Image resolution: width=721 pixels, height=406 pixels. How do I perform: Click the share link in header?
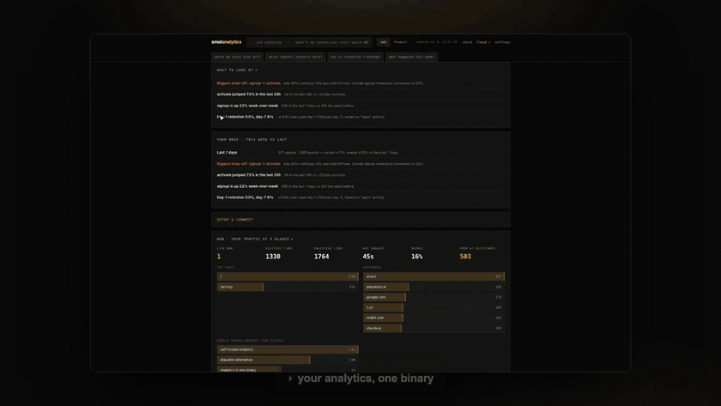(x=467, y=42)
